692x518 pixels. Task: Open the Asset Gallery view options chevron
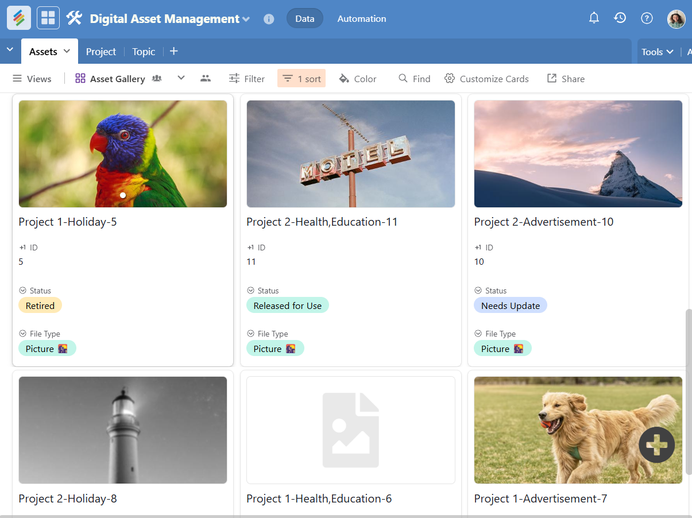(x=181, y=78)
